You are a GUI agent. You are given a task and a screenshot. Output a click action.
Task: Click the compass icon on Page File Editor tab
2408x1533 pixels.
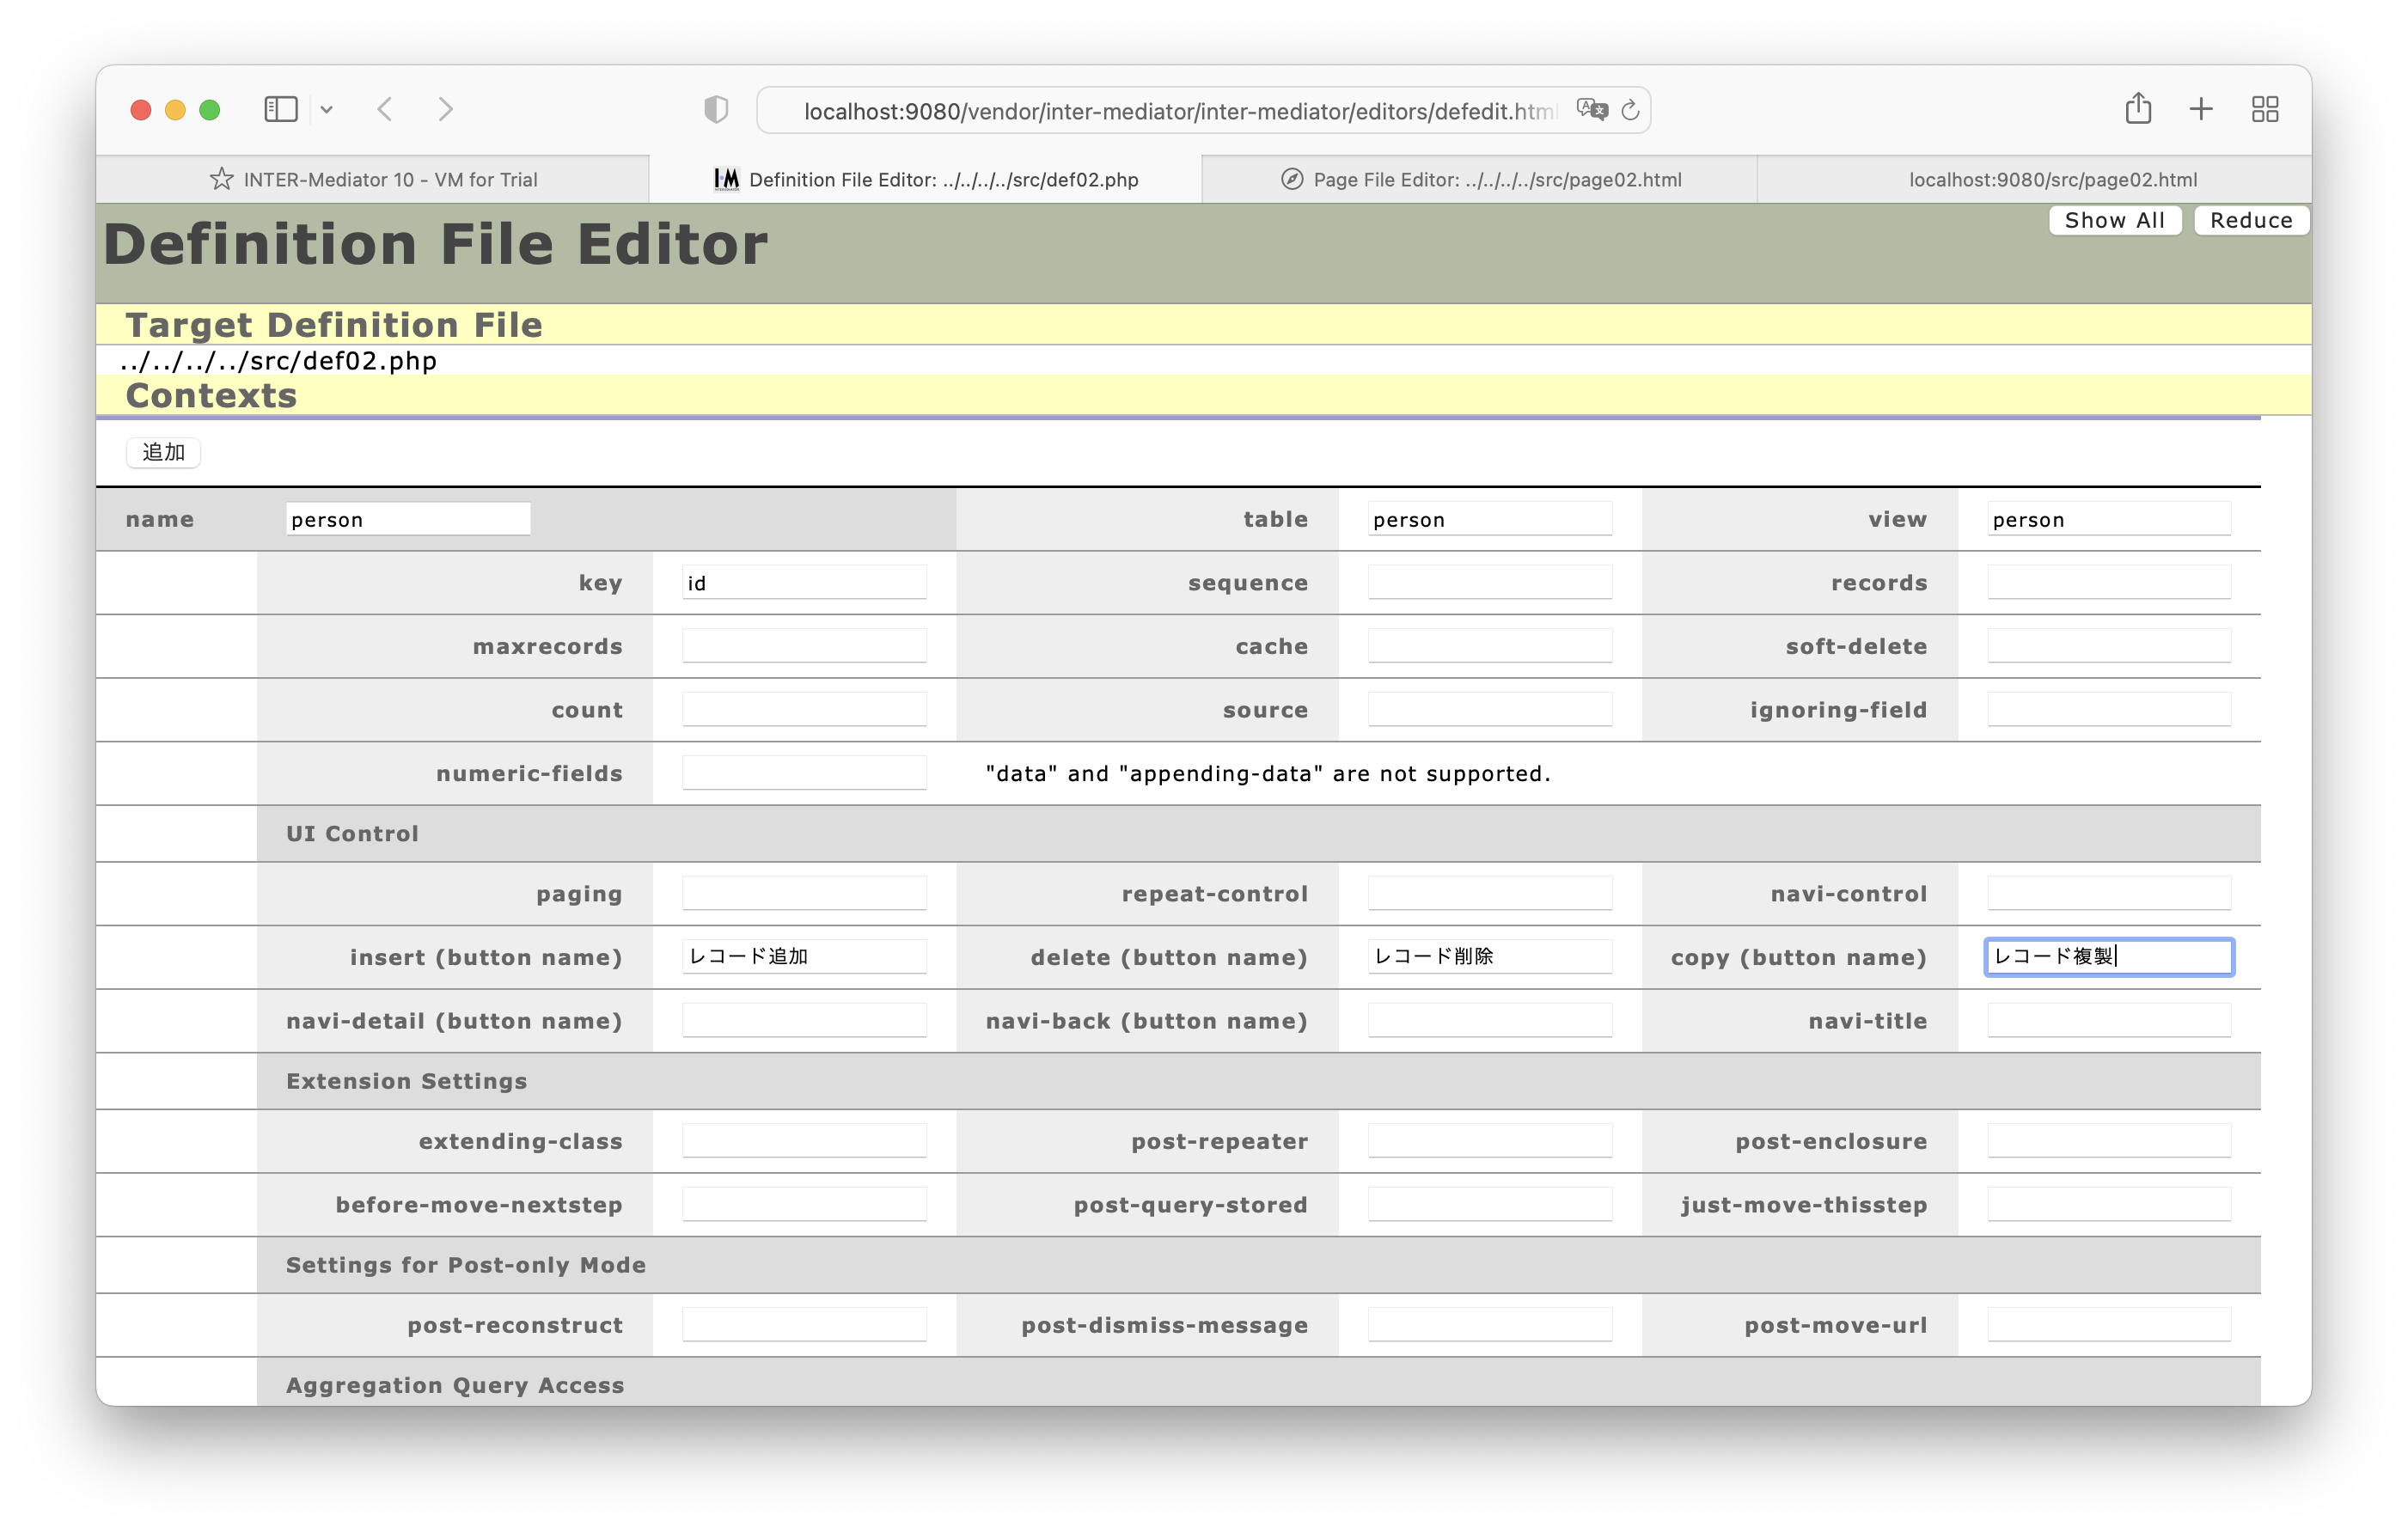tap(1292, 179)
